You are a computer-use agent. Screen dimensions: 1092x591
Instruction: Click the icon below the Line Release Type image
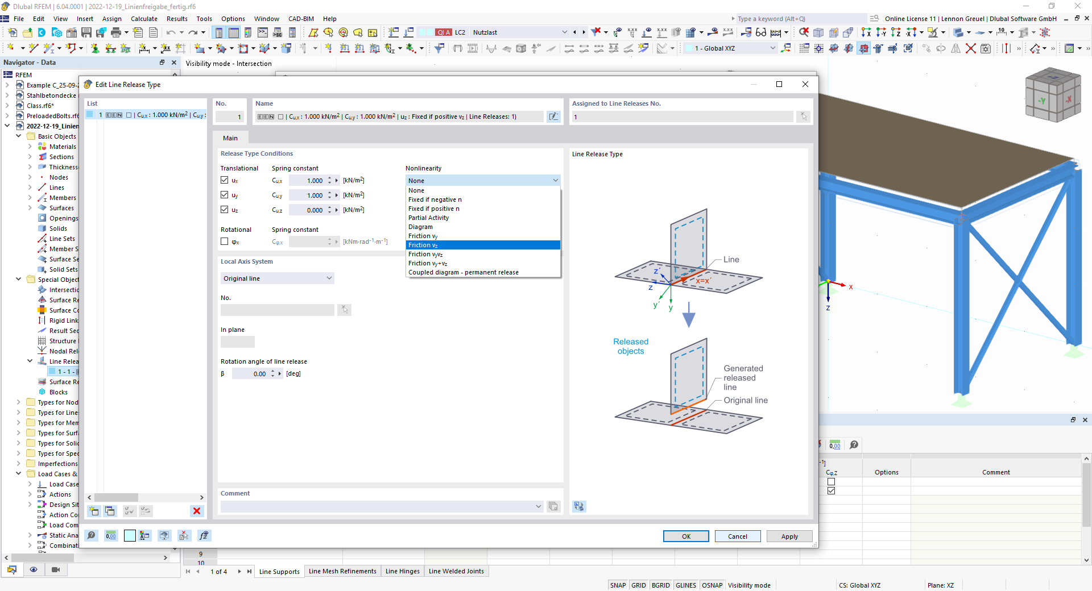(579, 506)
